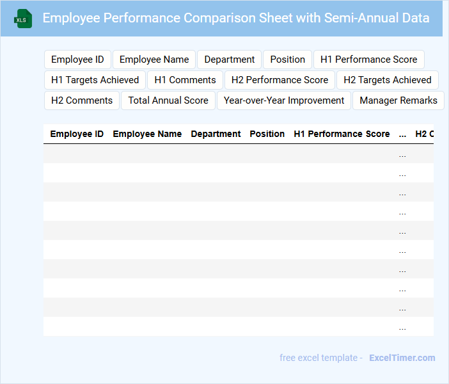Select the Employee ID tag
The height and width of the screenshot is (384, 449).
tap(77, 60)
